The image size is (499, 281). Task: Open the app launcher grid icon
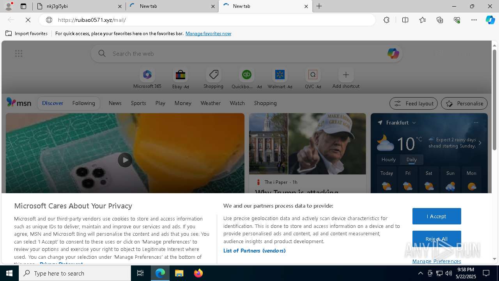[19, 53]
